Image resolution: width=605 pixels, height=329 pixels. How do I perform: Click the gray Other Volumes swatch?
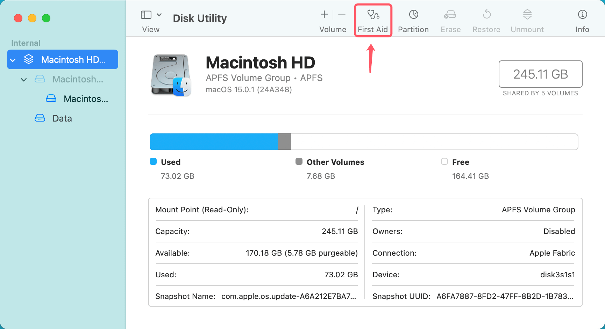pyautogui.click(x=299, y=161)
